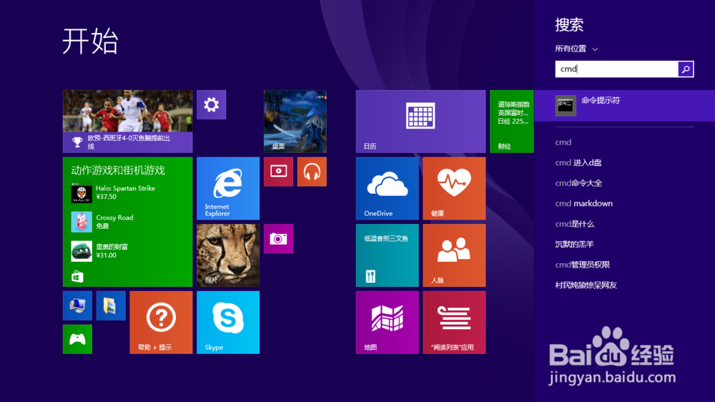Image resolution: width=715 pixels, height=402 pixels.
Task: Open the food and drink 低温香煎三文鱼 tile
Action: tap(387, 255)
